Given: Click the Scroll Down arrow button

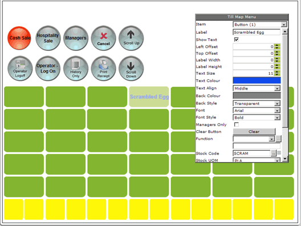Looking at the screenshot, I should coord(131,68).
